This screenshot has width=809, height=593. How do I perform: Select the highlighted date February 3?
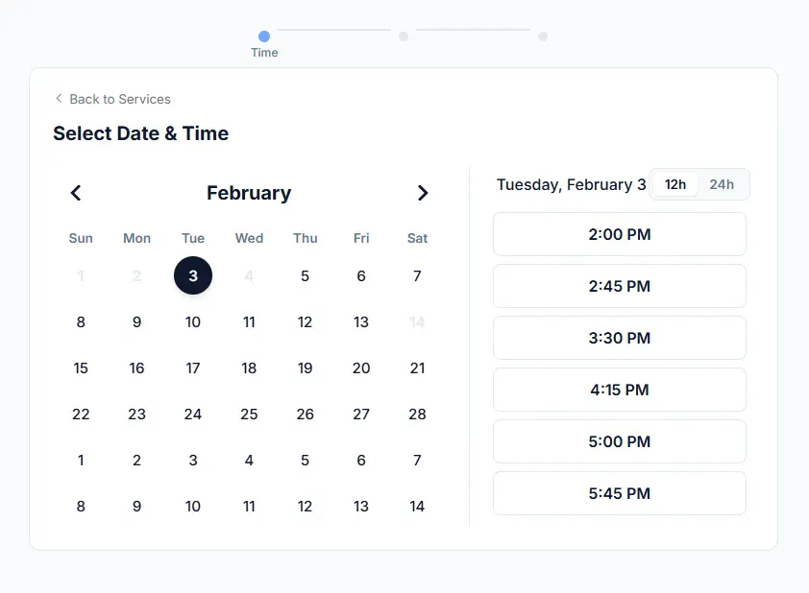coord(193,275)
